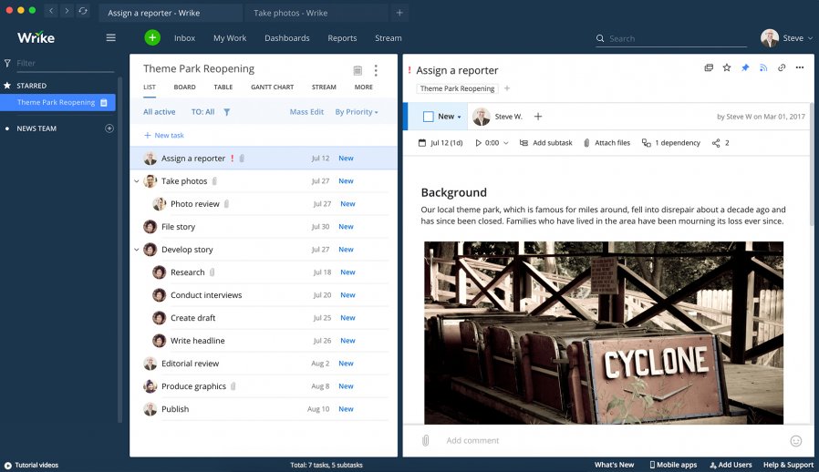Image resolution: width=819 pixels, height=472 pixels.
Task: Open the By Priority sort dropdown
Action: point(357,112)
